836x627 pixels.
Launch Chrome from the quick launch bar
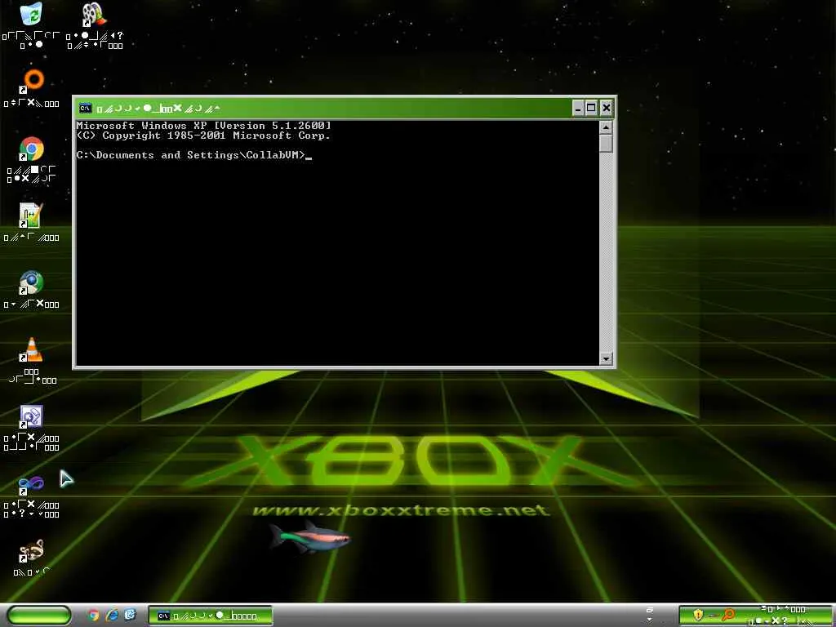point(93,616)
